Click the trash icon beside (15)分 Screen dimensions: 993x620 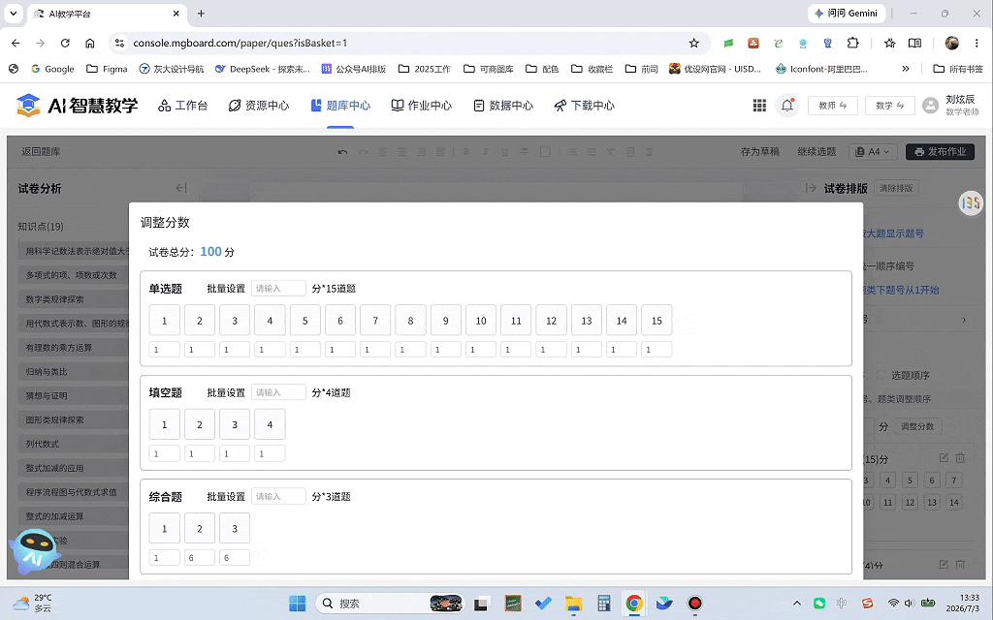(x=960, y=457)
